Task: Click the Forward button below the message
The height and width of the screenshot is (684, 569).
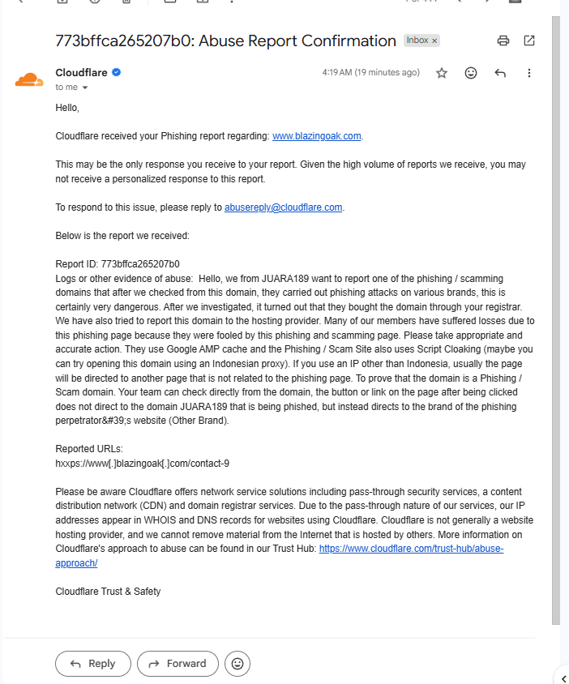Action: 178,664
